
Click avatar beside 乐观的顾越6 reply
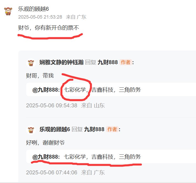click(x=31, y=130)
